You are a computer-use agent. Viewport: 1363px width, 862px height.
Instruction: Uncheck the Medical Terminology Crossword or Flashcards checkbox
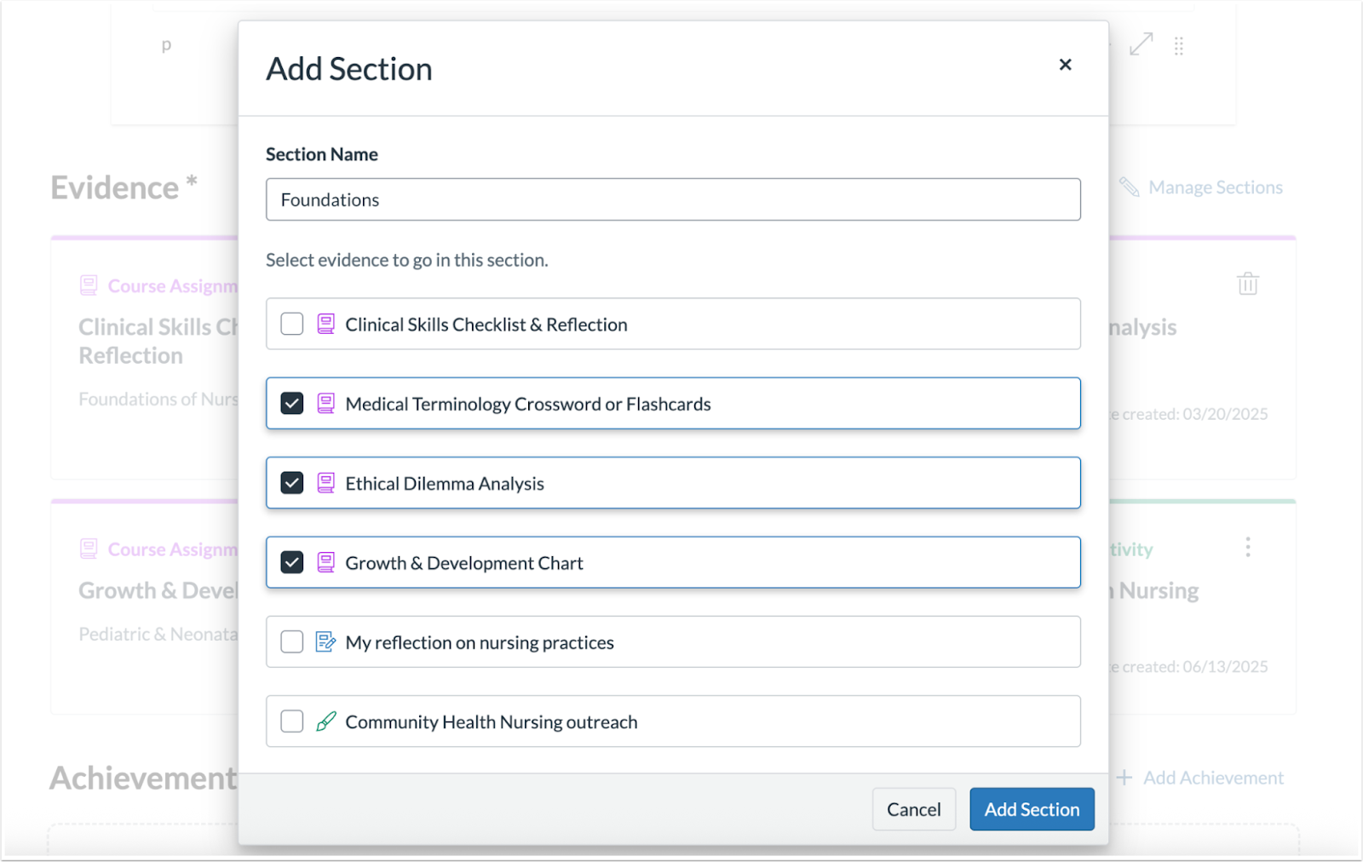pyautogui.click(x=291, y=403)
